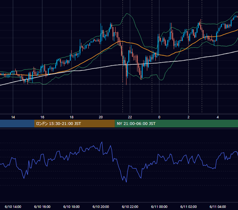
Task: Click the 6/10 22:00 date label
Action: pos(130,206)
